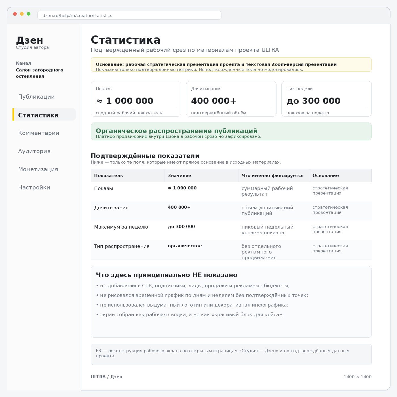397x397 pixels.
Task: Click the green maximize dot
Action: (x=29, y=14)
